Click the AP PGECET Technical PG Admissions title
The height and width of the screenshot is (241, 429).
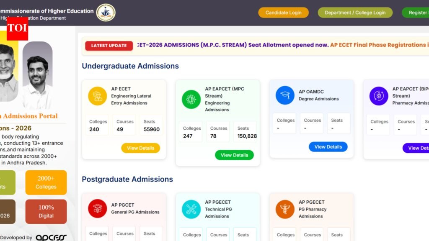218,209
